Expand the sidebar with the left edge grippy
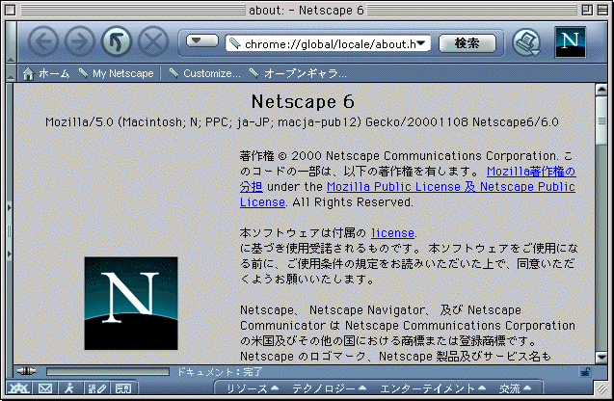The height and width of the screenshot is (401, 614). (x=10, y=230)
